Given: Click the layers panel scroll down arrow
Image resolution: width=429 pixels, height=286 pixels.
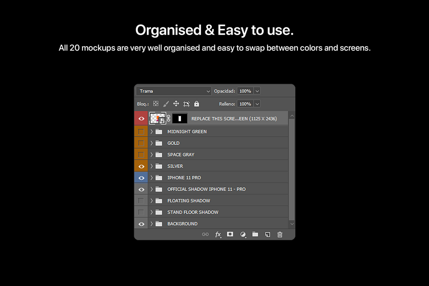Looking at the screenshot, I should (x=292, y=224).
